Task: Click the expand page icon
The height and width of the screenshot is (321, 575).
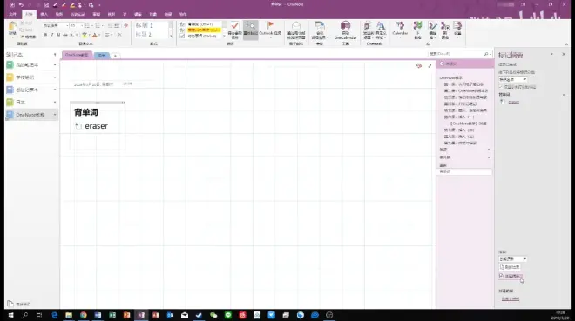Action: [x=430, y=66]
